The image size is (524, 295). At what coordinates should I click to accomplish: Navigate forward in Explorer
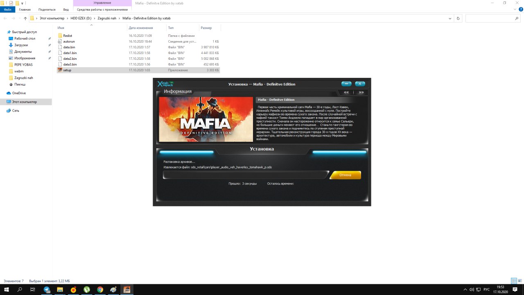pos(13,18)
